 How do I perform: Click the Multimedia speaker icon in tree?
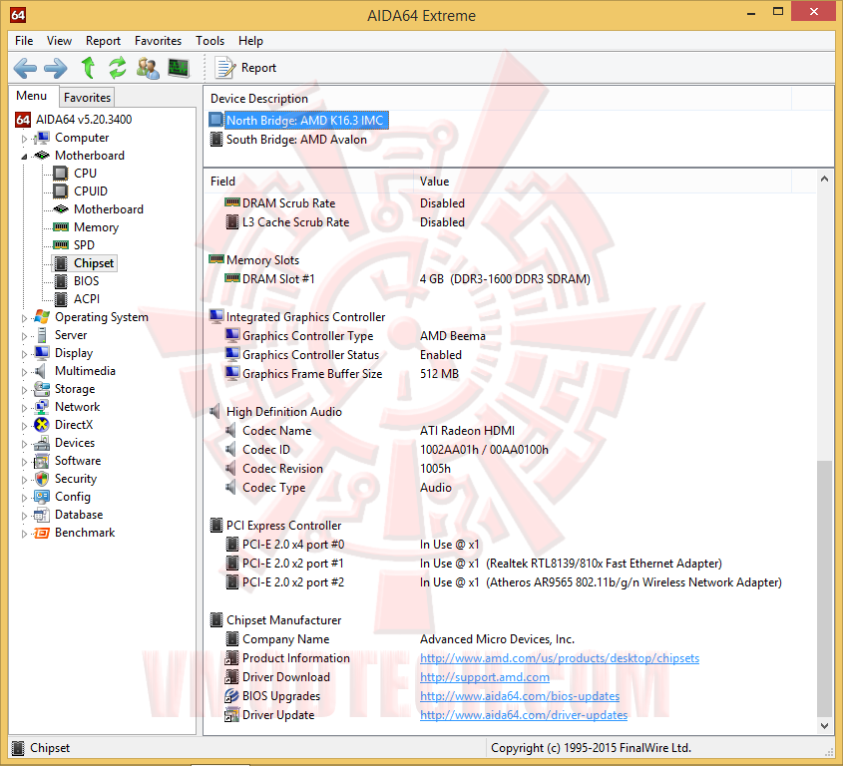(x=40, y=371)
